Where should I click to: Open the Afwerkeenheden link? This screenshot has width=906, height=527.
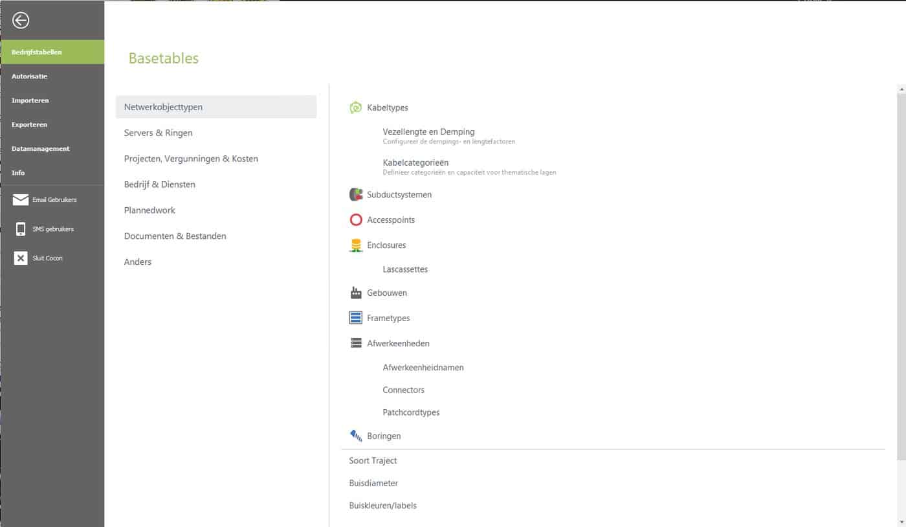coord(398,344)
